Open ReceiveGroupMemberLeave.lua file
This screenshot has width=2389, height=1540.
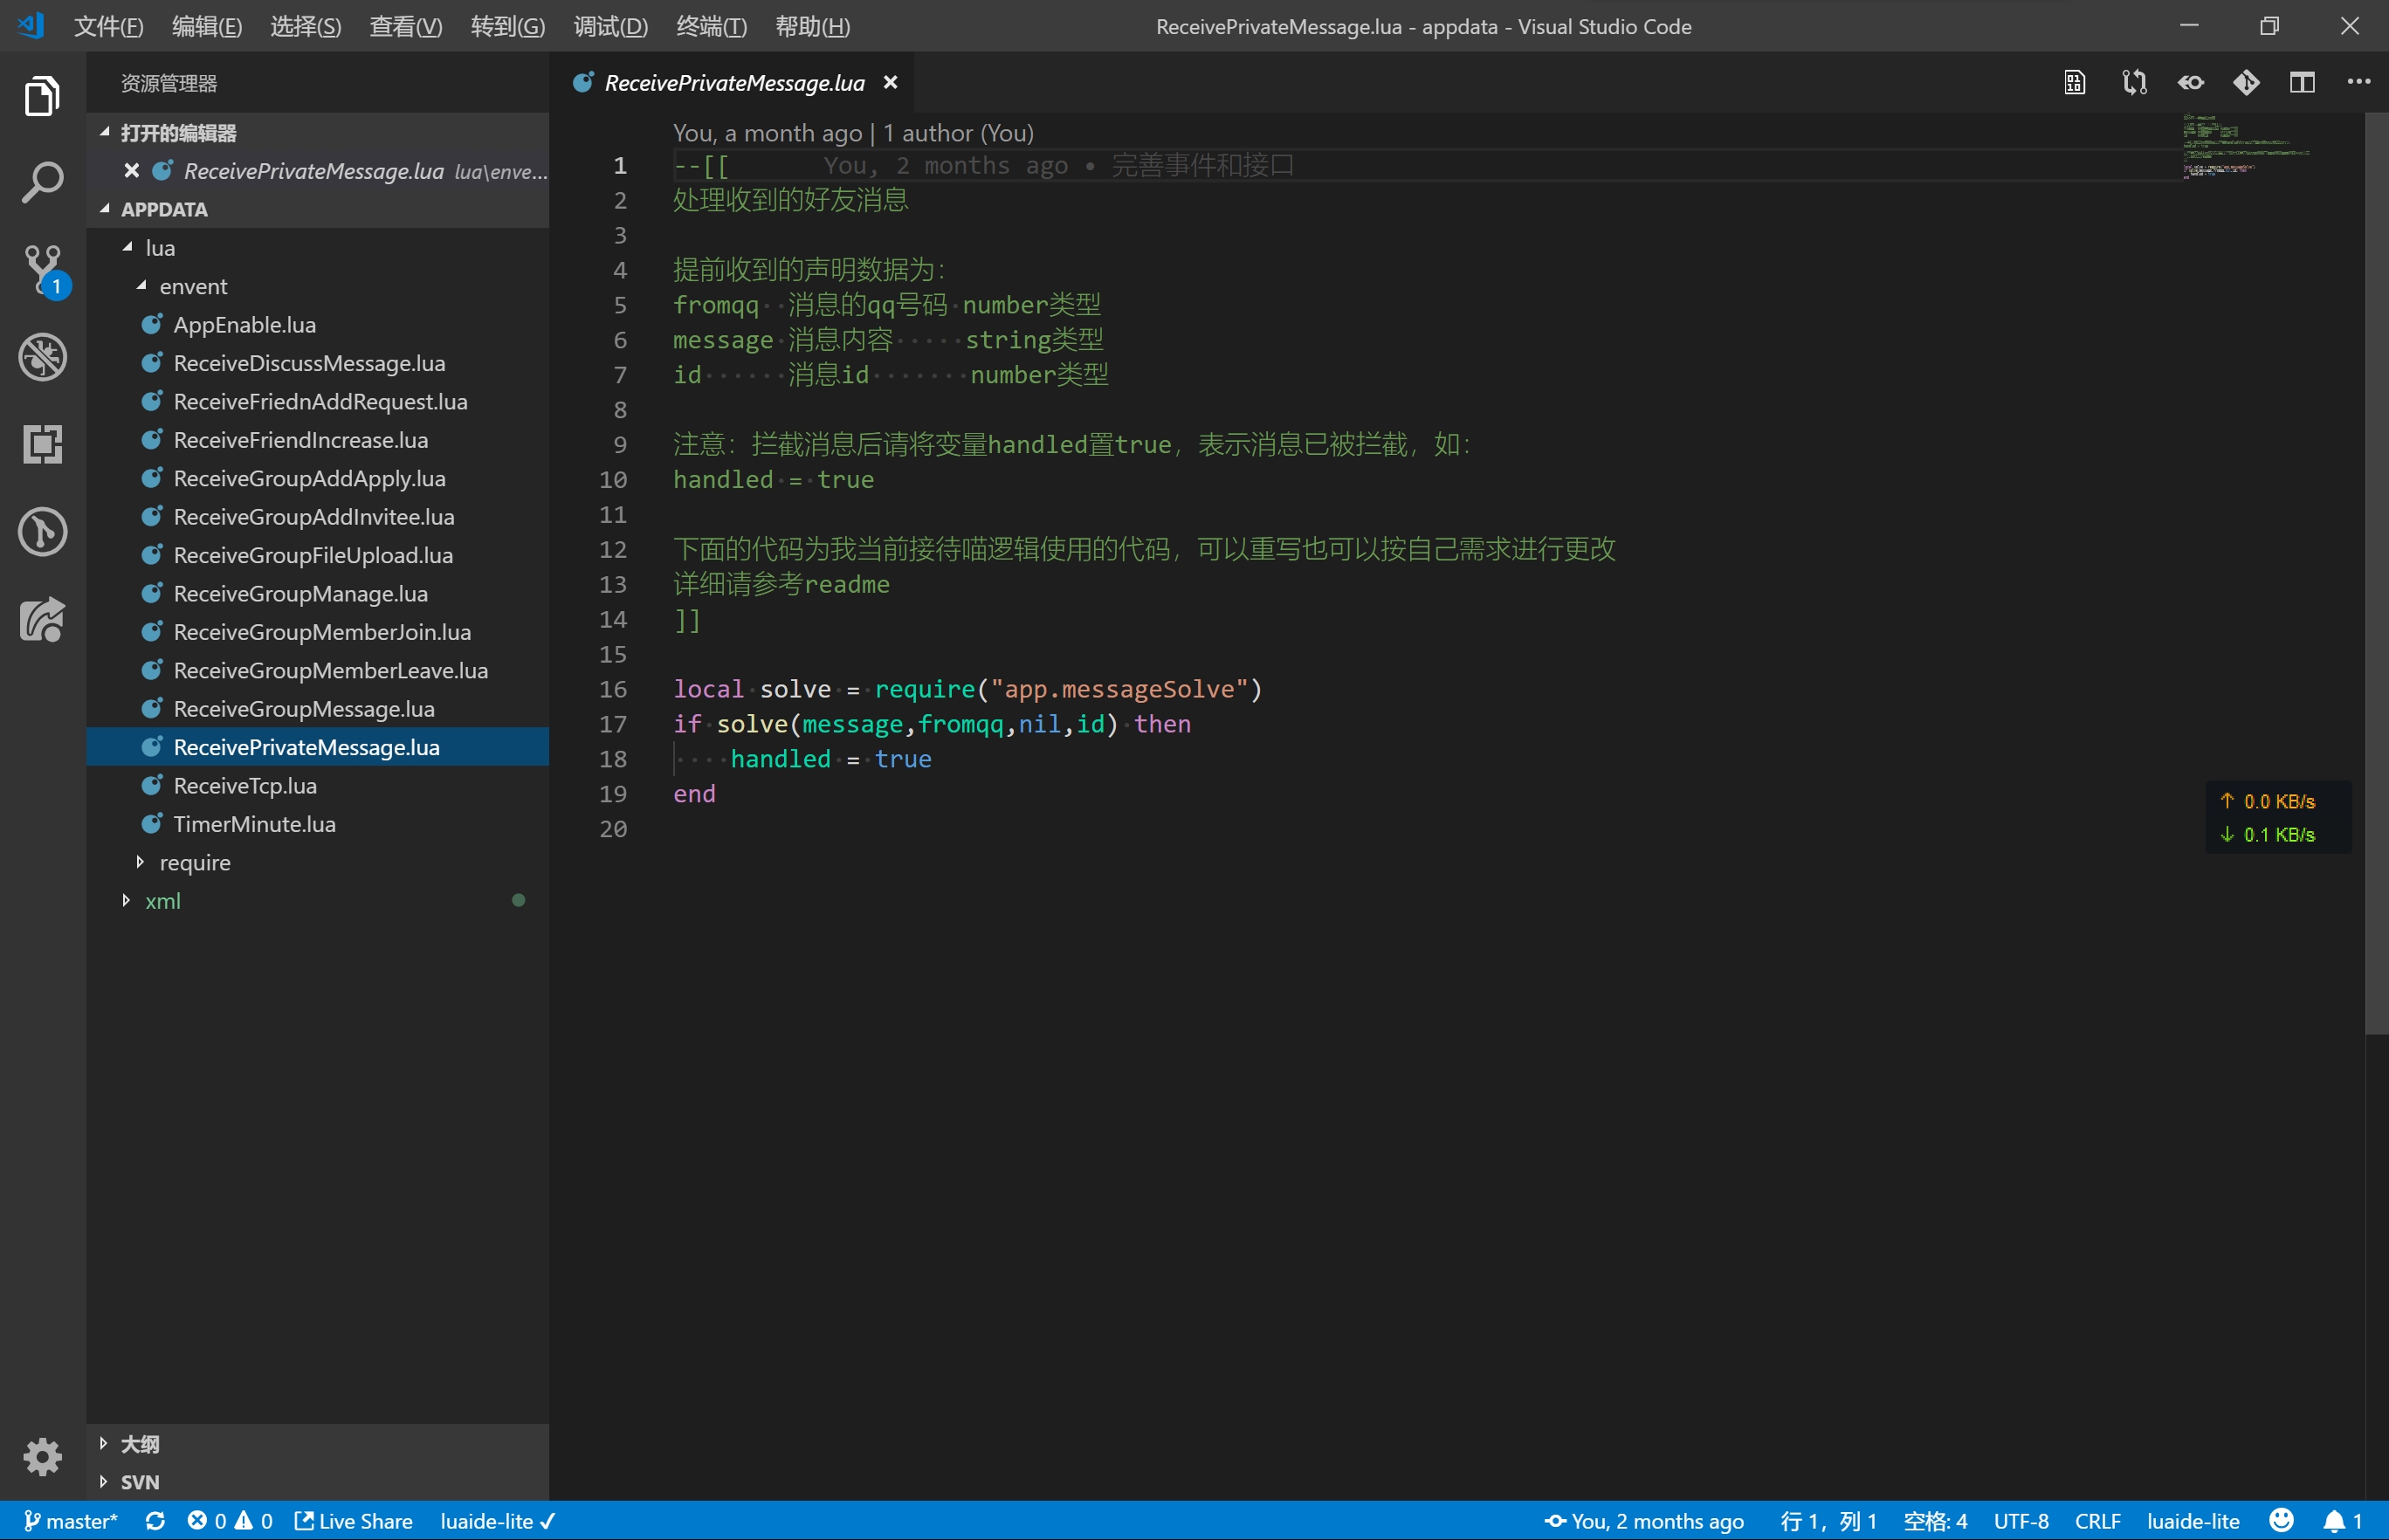pyautogui.click(x=318, y=670)
